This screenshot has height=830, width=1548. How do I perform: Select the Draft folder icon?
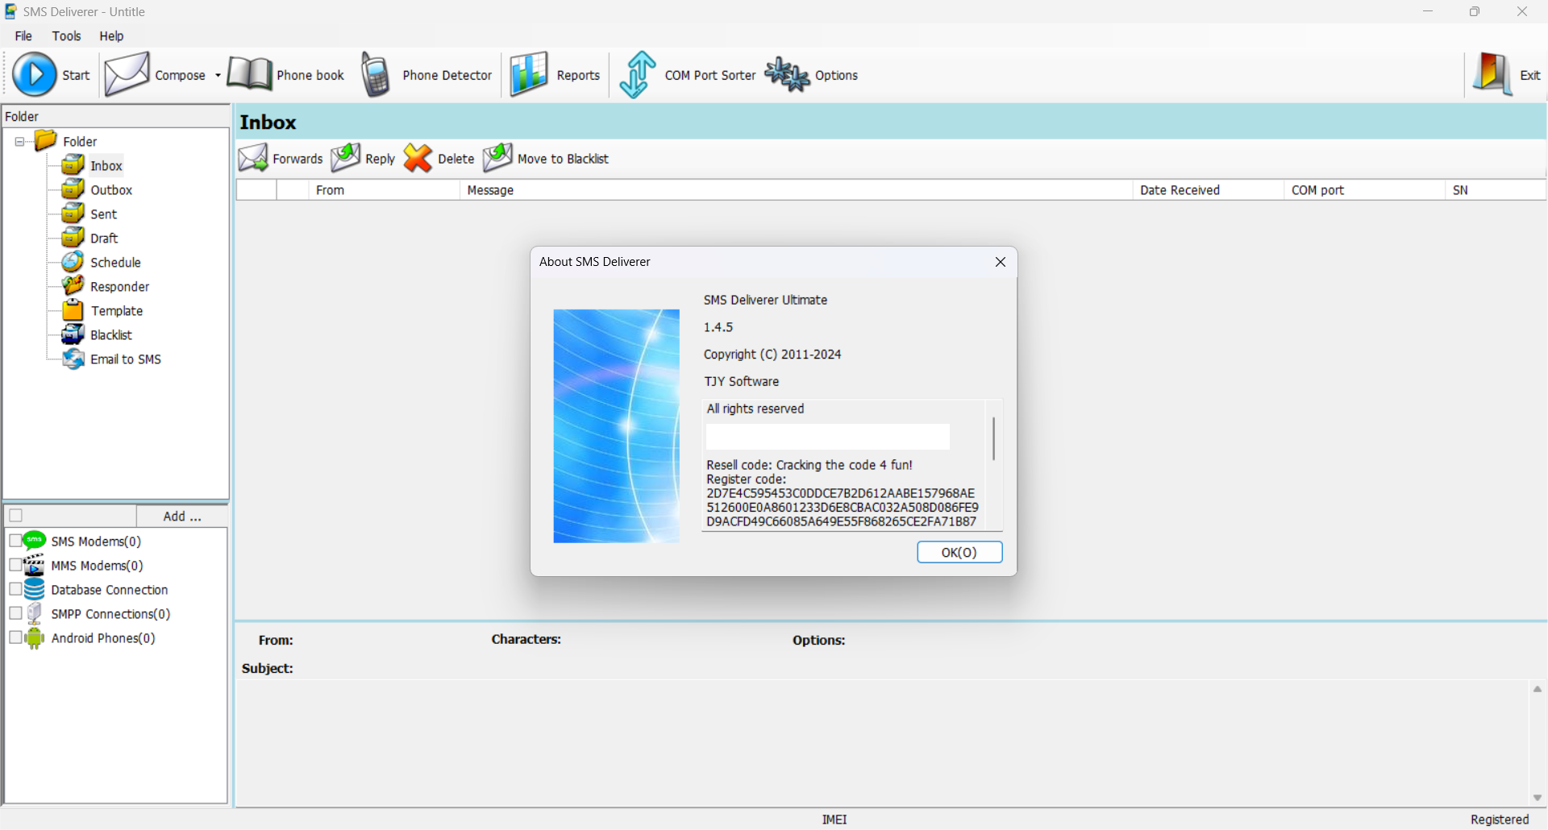click(73, 238)
